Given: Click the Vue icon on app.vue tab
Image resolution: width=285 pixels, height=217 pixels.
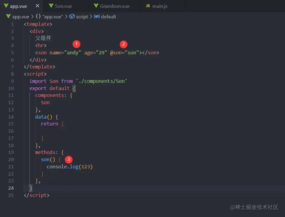Looking at the screenshot, I should tap(6, 6).
